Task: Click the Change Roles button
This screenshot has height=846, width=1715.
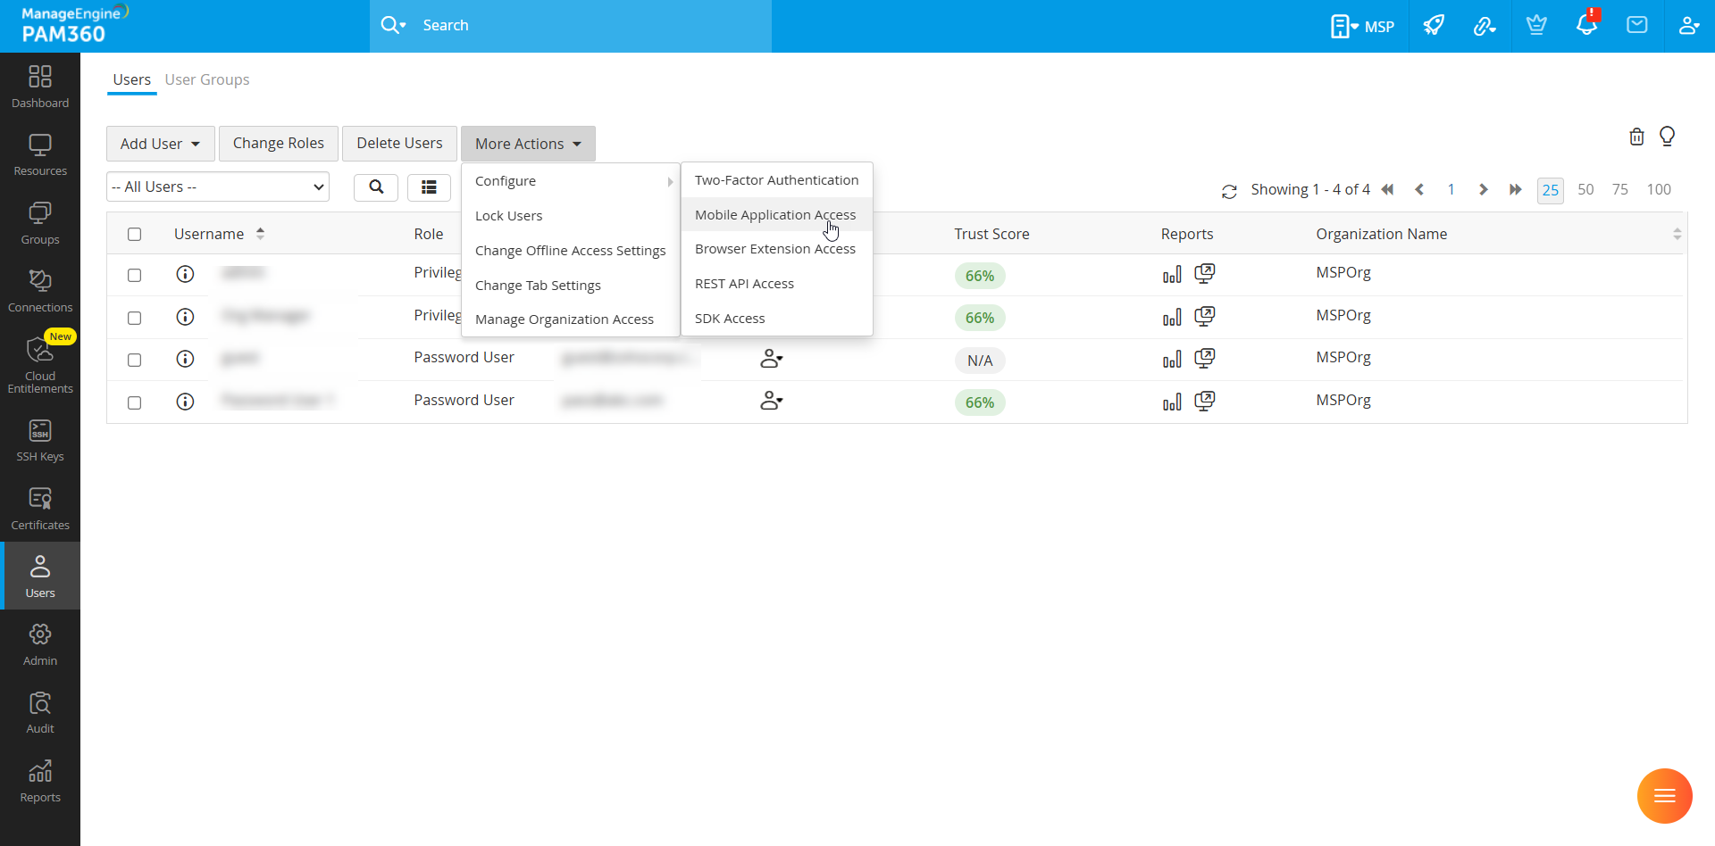Action: point(279,144)
